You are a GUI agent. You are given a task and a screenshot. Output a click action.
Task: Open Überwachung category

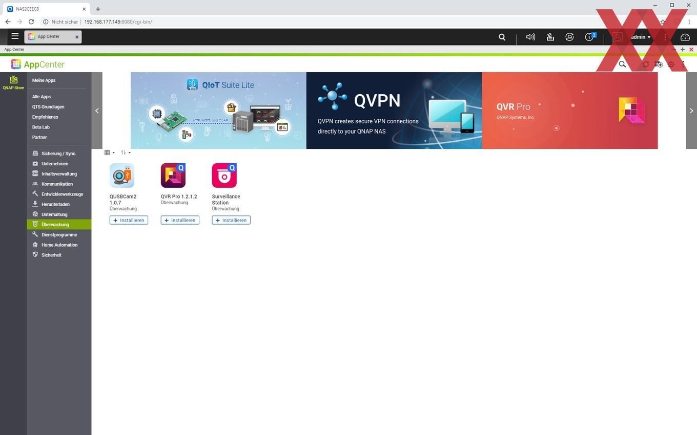click(59, 225)
